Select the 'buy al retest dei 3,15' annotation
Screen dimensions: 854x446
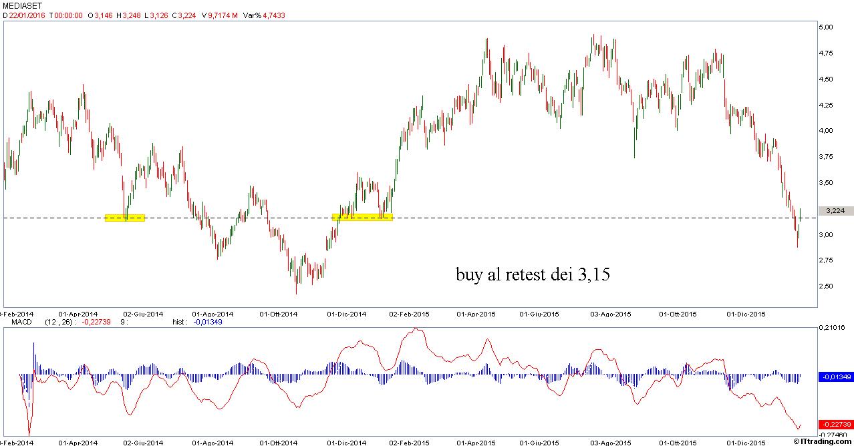533,274
